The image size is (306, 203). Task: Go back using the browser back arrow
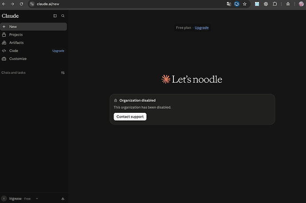pos(4,4)
